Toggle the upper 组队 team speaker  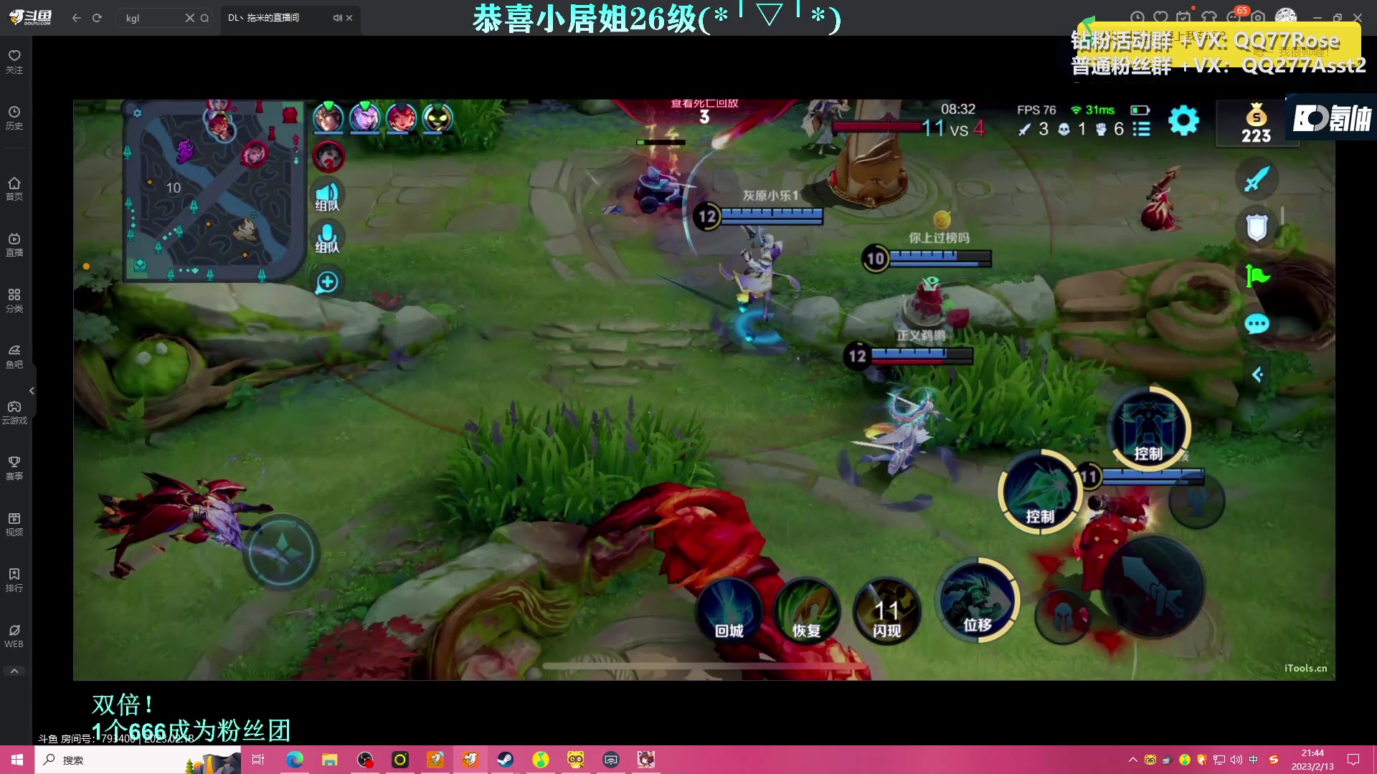pos(327,196)
